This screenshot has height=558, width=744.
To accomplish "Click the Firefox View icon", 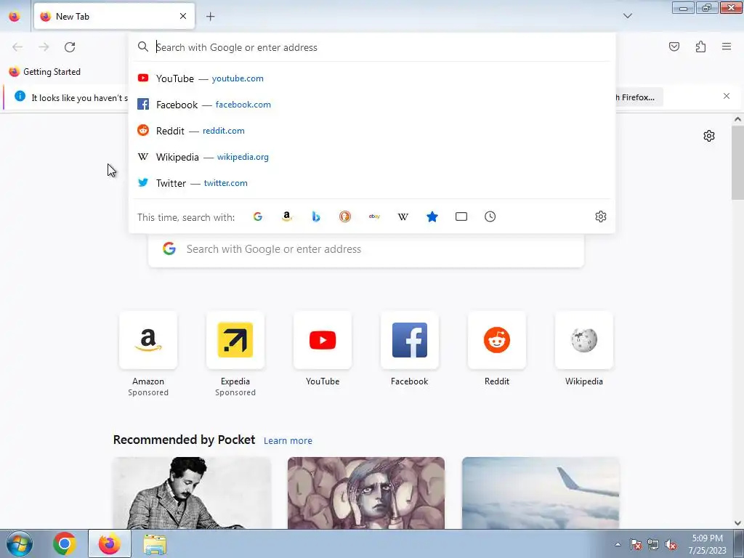I will pyautogui.click(x=15, y=16).
